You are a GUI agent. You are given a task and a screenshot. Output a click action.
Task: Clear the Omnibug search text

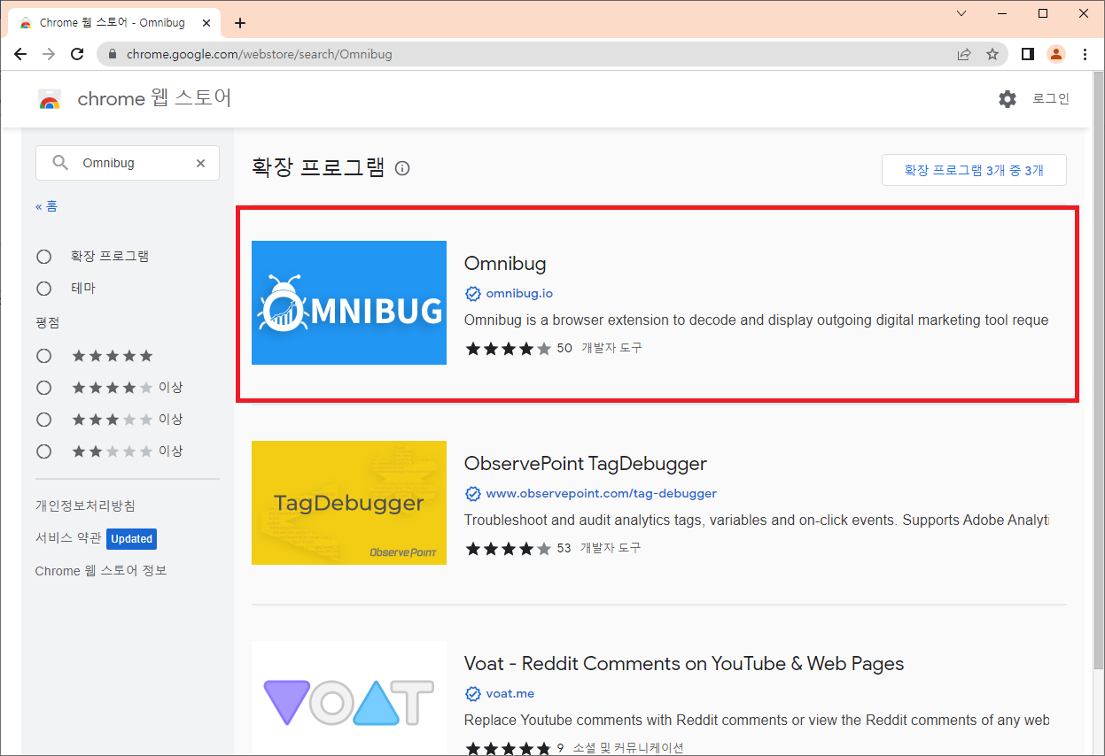(200, 163)
